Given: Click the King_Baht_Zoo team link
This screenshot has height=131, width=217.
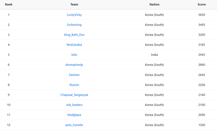Looking at the screenshot, I should (74, 35).
